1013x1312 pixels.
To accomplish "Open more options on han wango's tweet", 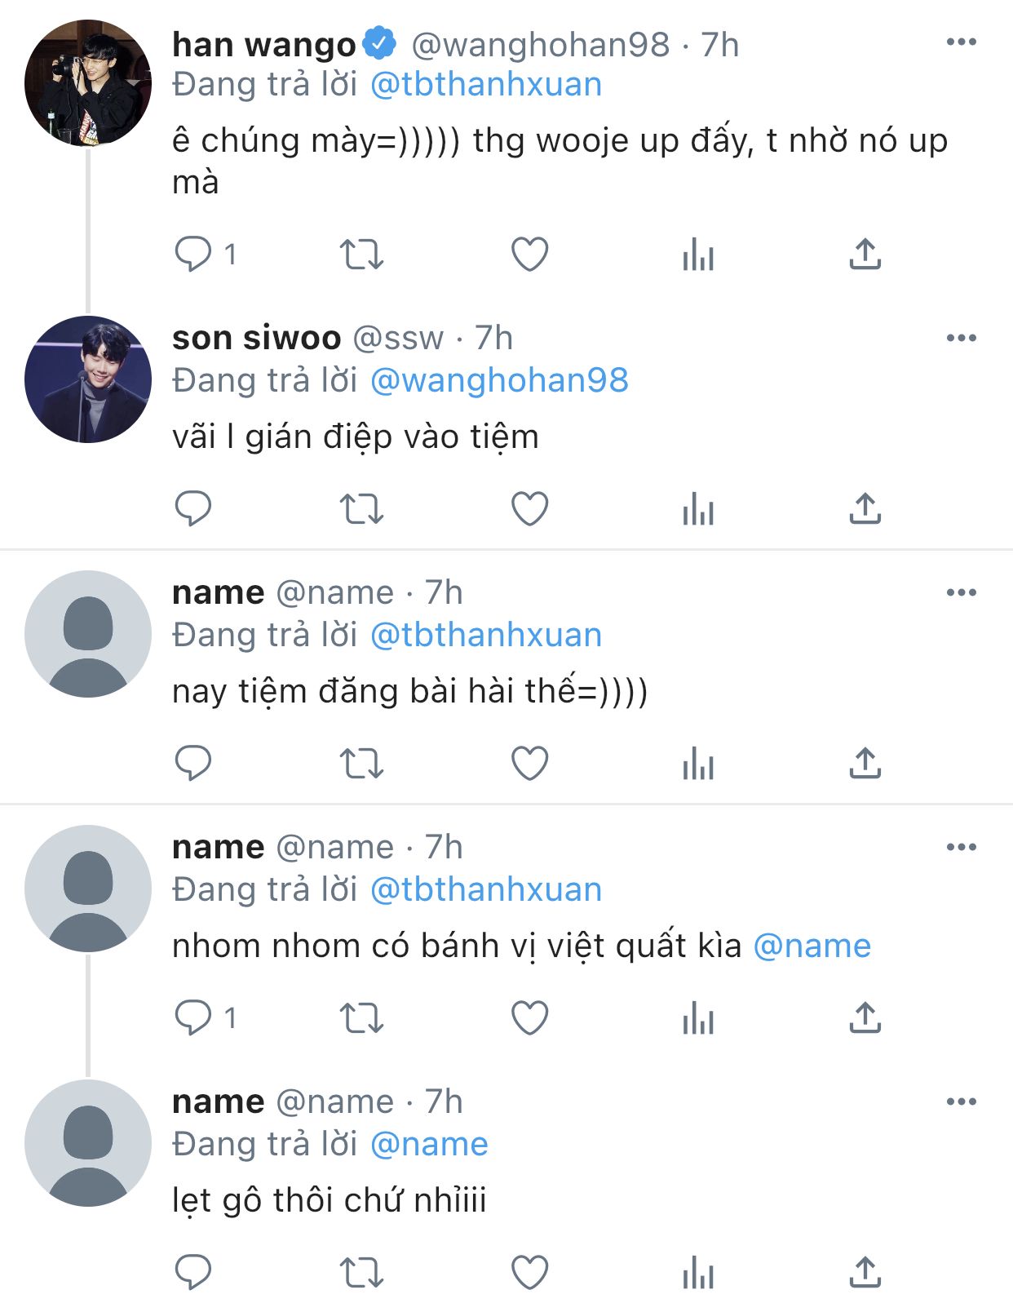I will (x=962, y=42).
